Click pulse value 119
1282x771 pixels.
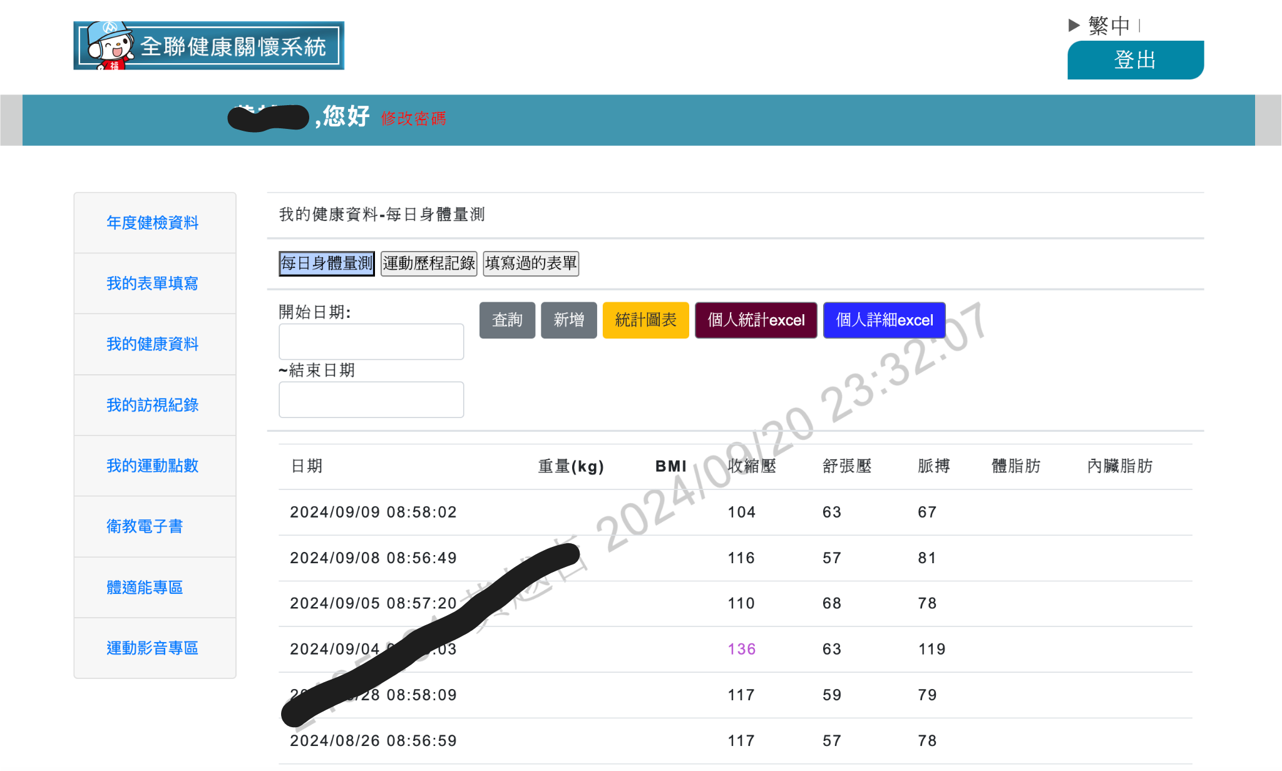pos(932,650)
